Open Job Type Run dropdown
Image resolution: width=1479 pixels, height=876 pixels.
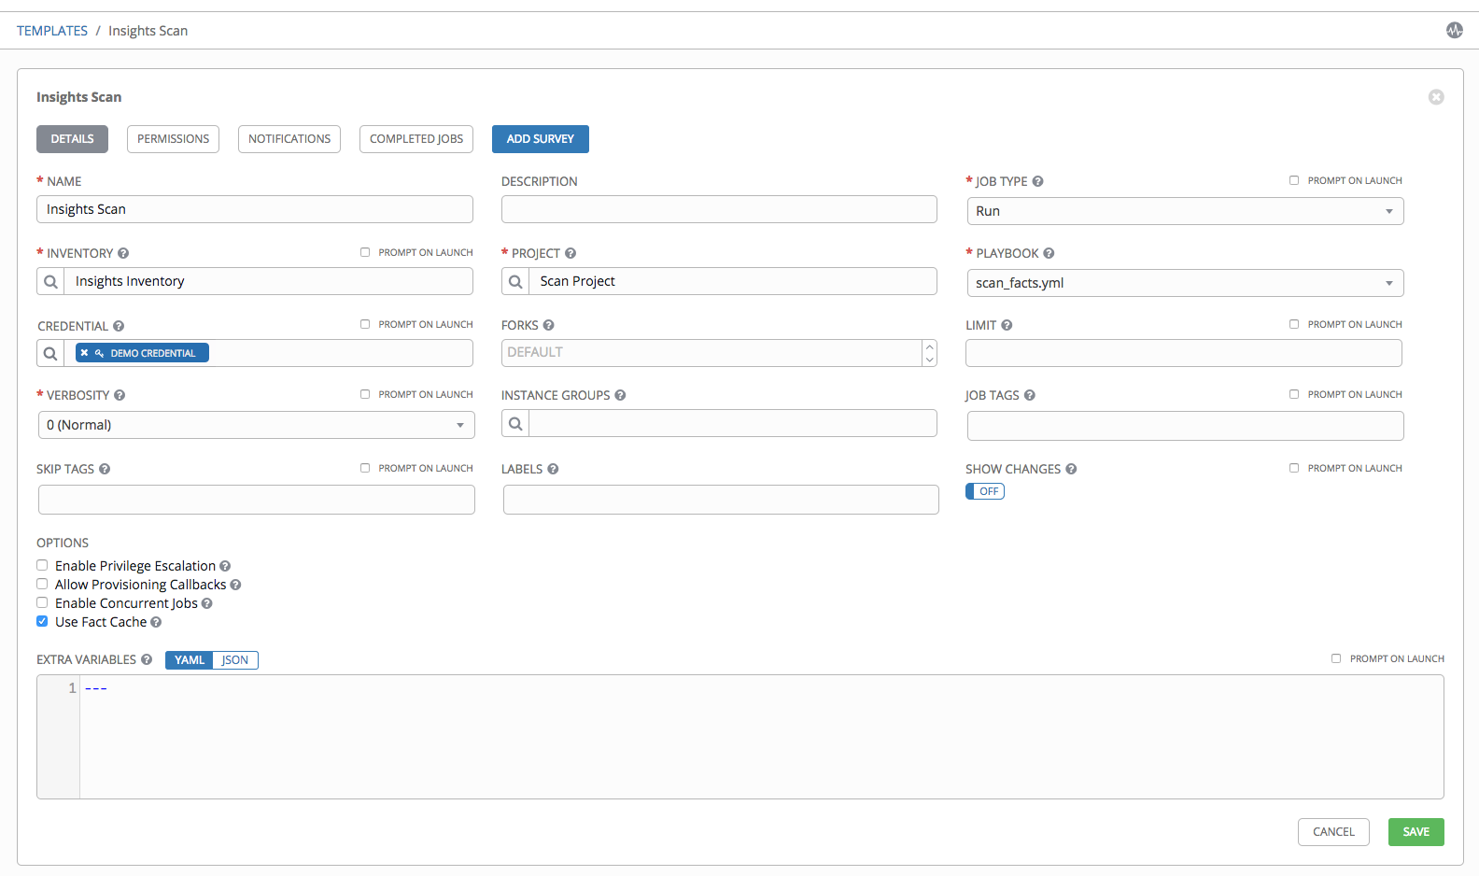(x=1185, y=211)
